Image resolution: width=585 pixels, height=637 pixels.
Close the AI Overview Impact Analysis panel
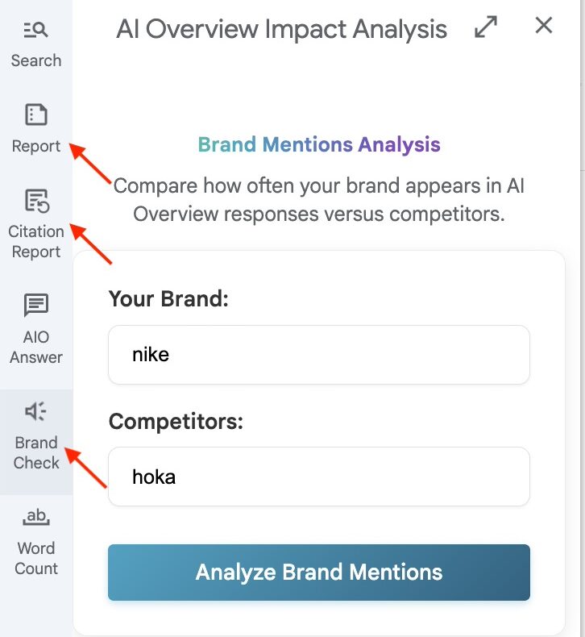(544, 26)
